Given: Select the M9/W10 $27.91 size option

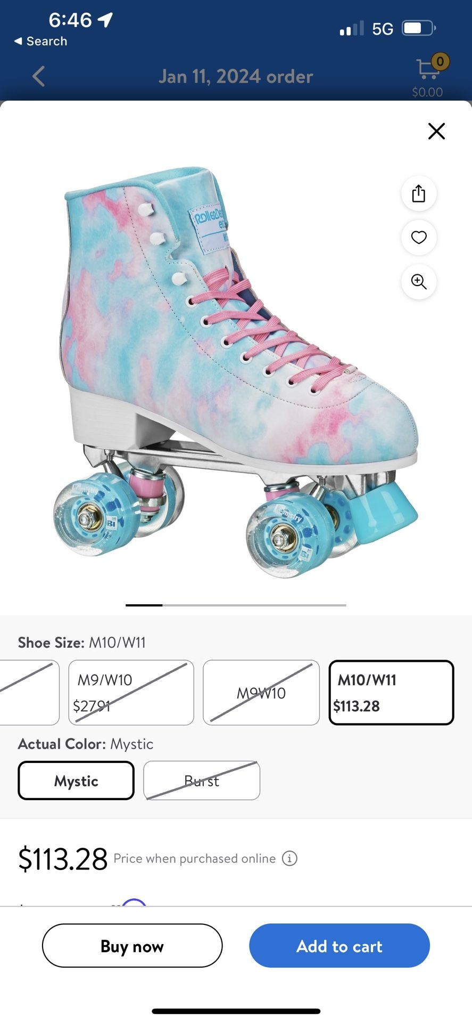Looking at the screenshot, I should click(131, 693).
